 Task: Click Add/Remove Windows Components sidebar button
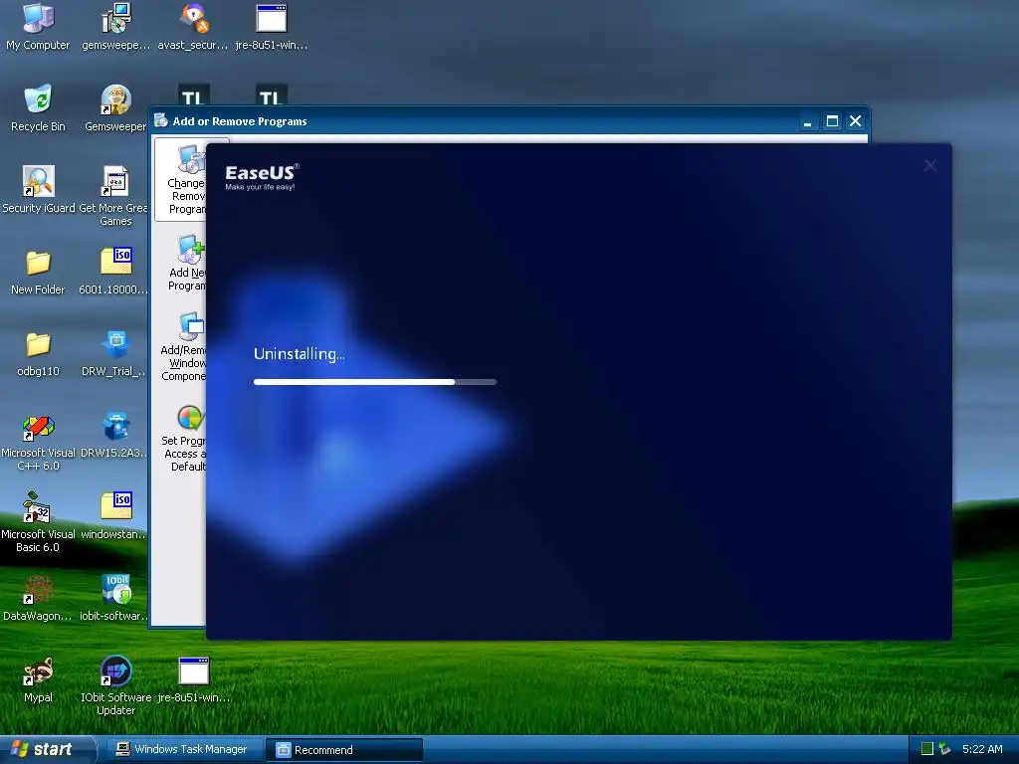(x=183, y=347)
